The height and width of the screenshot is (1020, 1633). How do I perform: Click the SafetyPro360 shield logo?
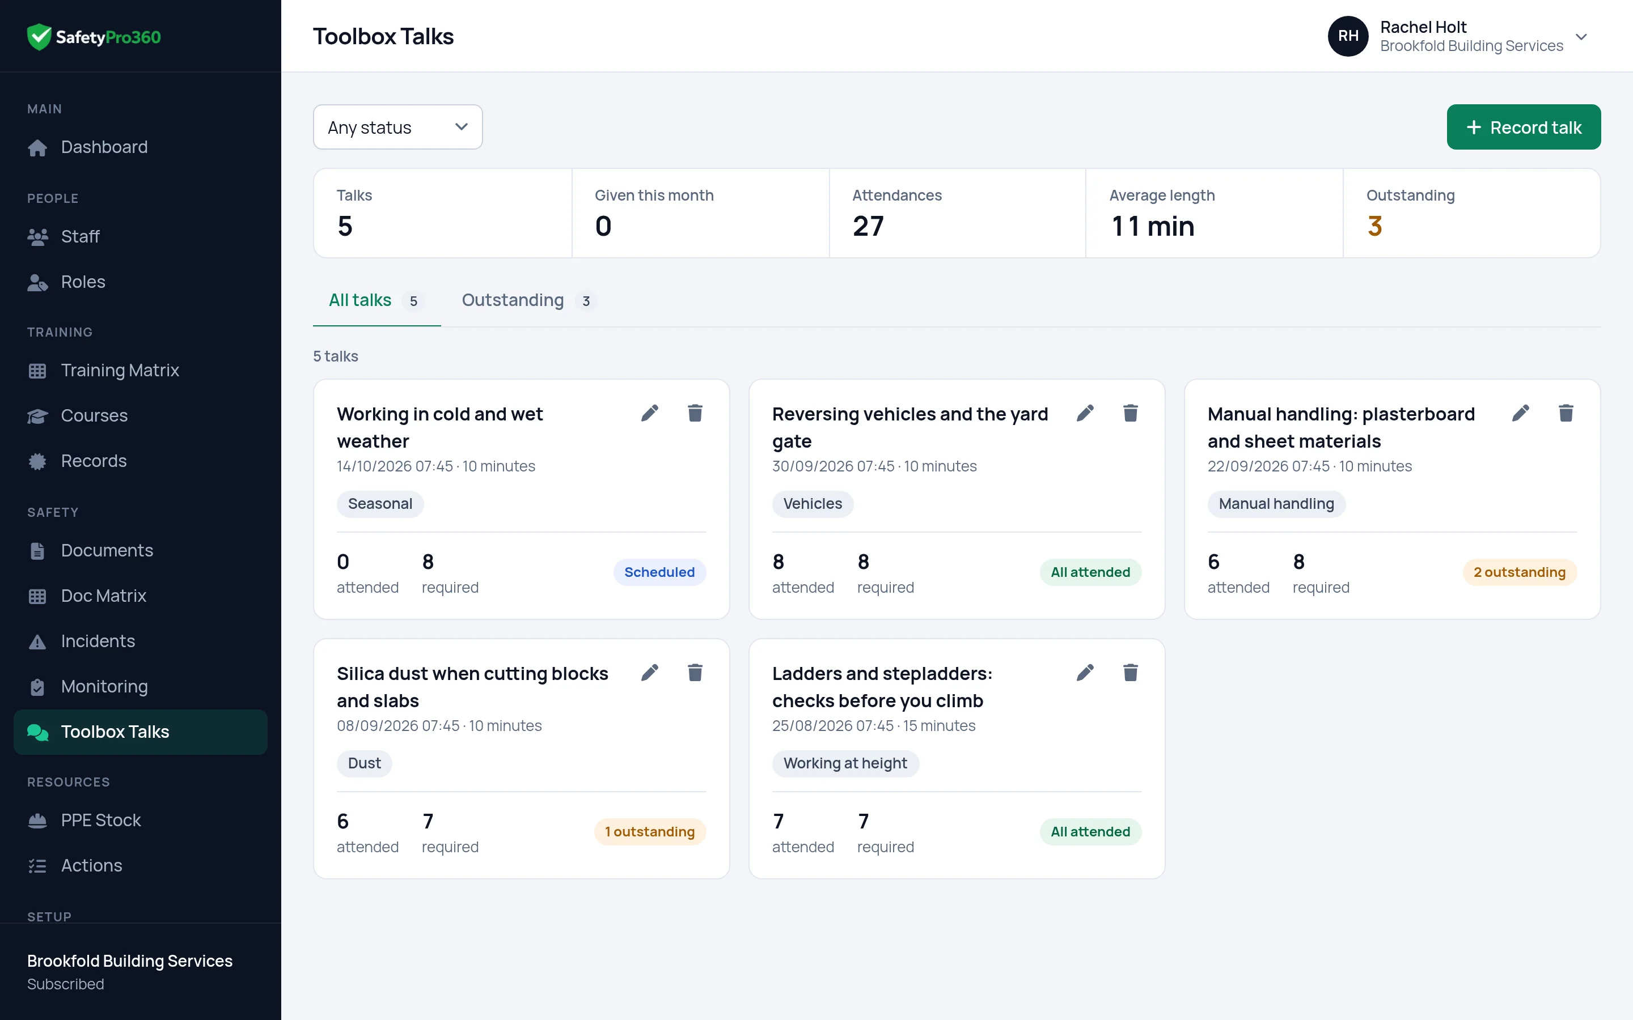(x=39, y=36)
